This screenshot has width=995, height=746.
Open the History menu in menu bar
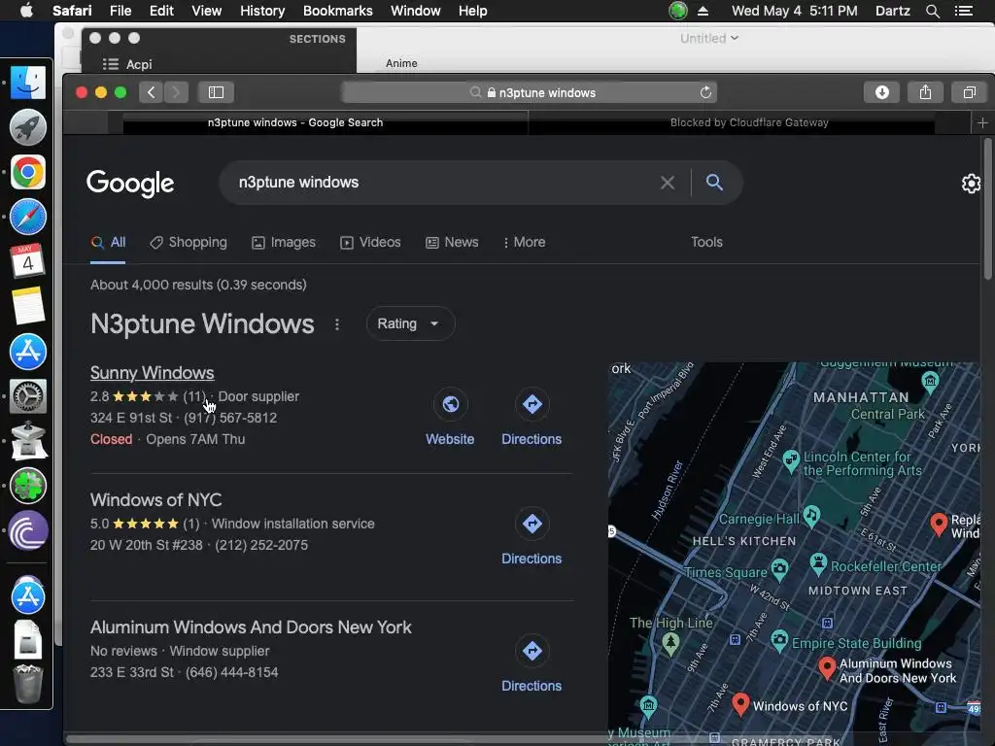262,11
